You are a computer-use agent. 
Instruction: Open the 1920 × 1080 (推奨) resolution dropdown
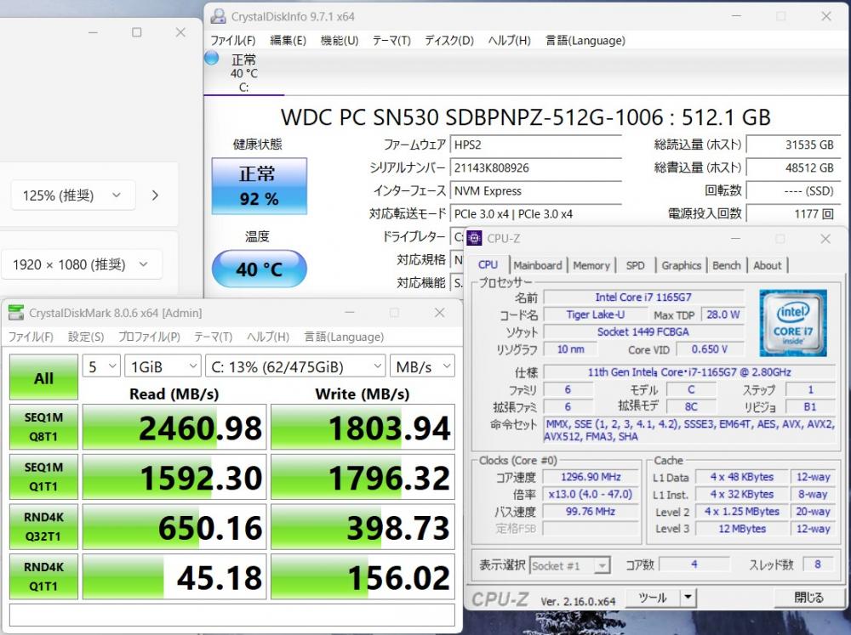(82, 264)
